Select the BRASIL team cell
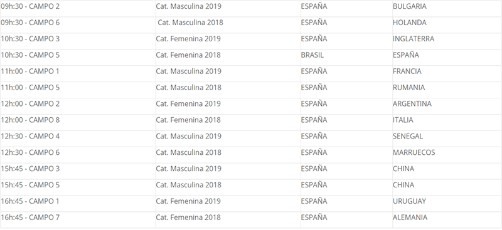 [x=347, y=55]
